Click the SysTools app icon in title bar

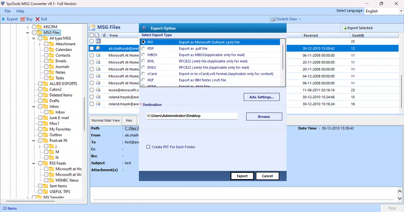click(3, 4)
